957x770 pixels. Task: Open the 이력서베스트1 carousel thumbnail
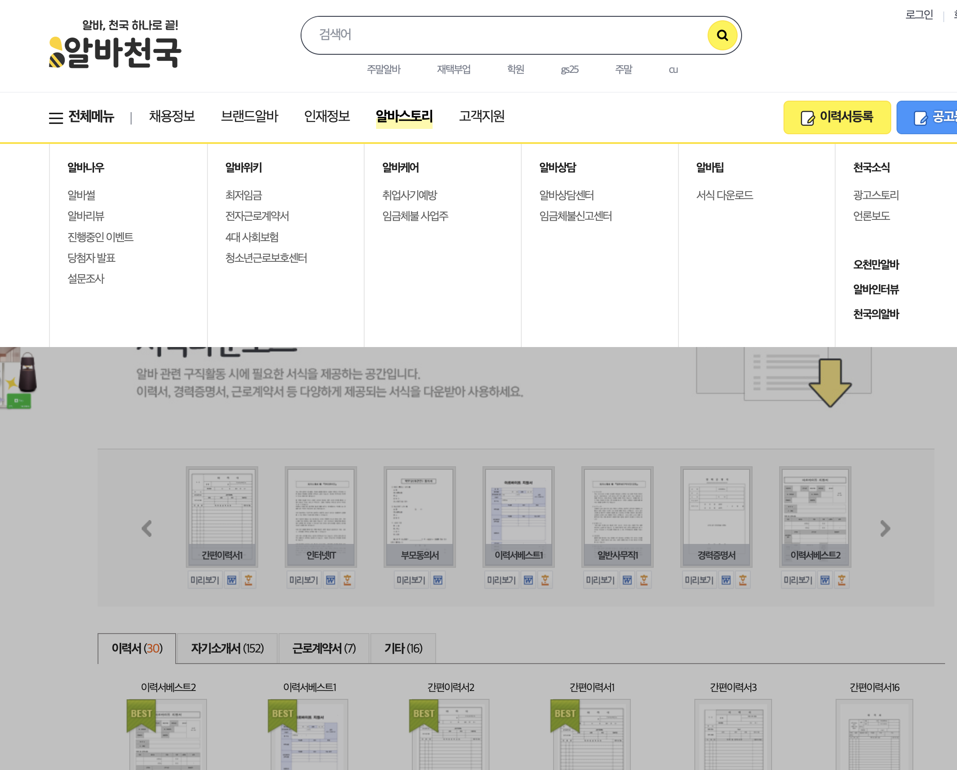[519, 515]
